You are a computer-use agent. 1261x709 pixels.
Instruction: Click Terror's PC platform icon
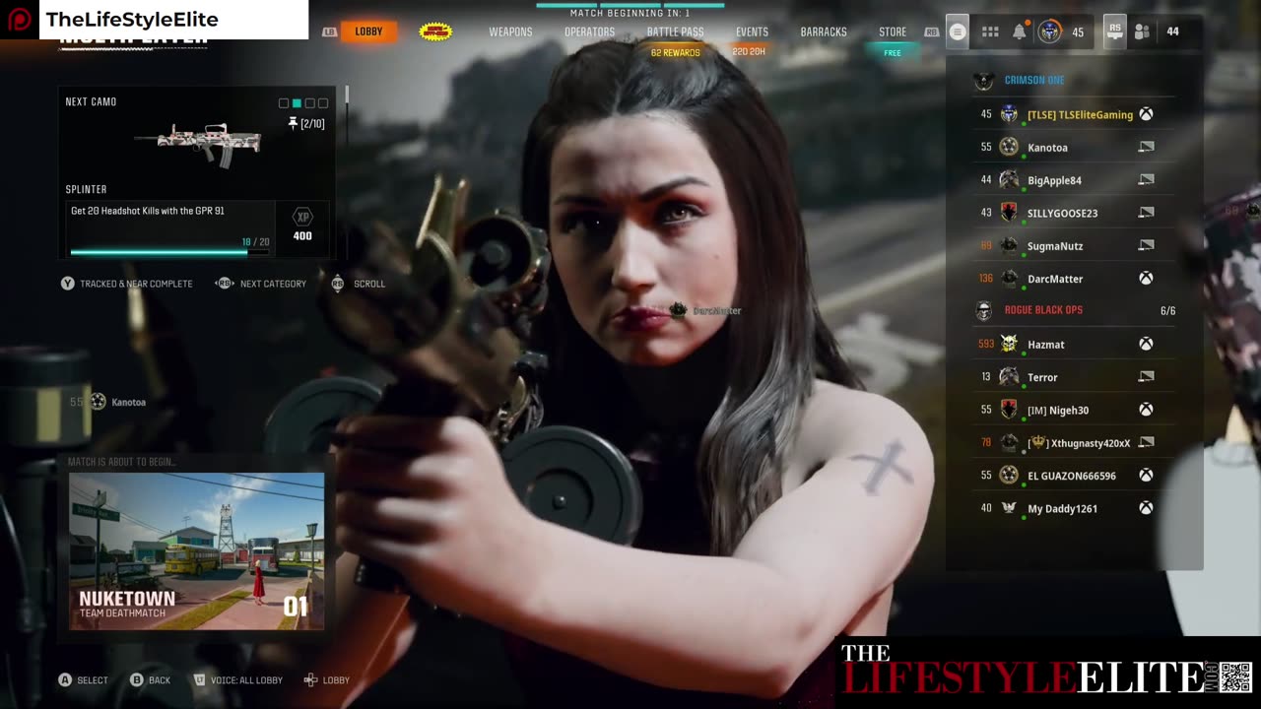1146,376
